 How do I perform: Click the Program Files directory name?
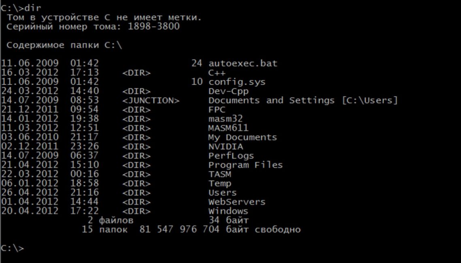pyautogui.click(x=246, y=165)
